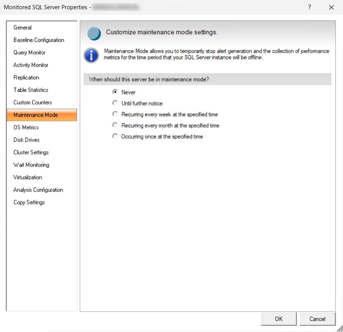Click the blue circle header icon

point(94,34)
